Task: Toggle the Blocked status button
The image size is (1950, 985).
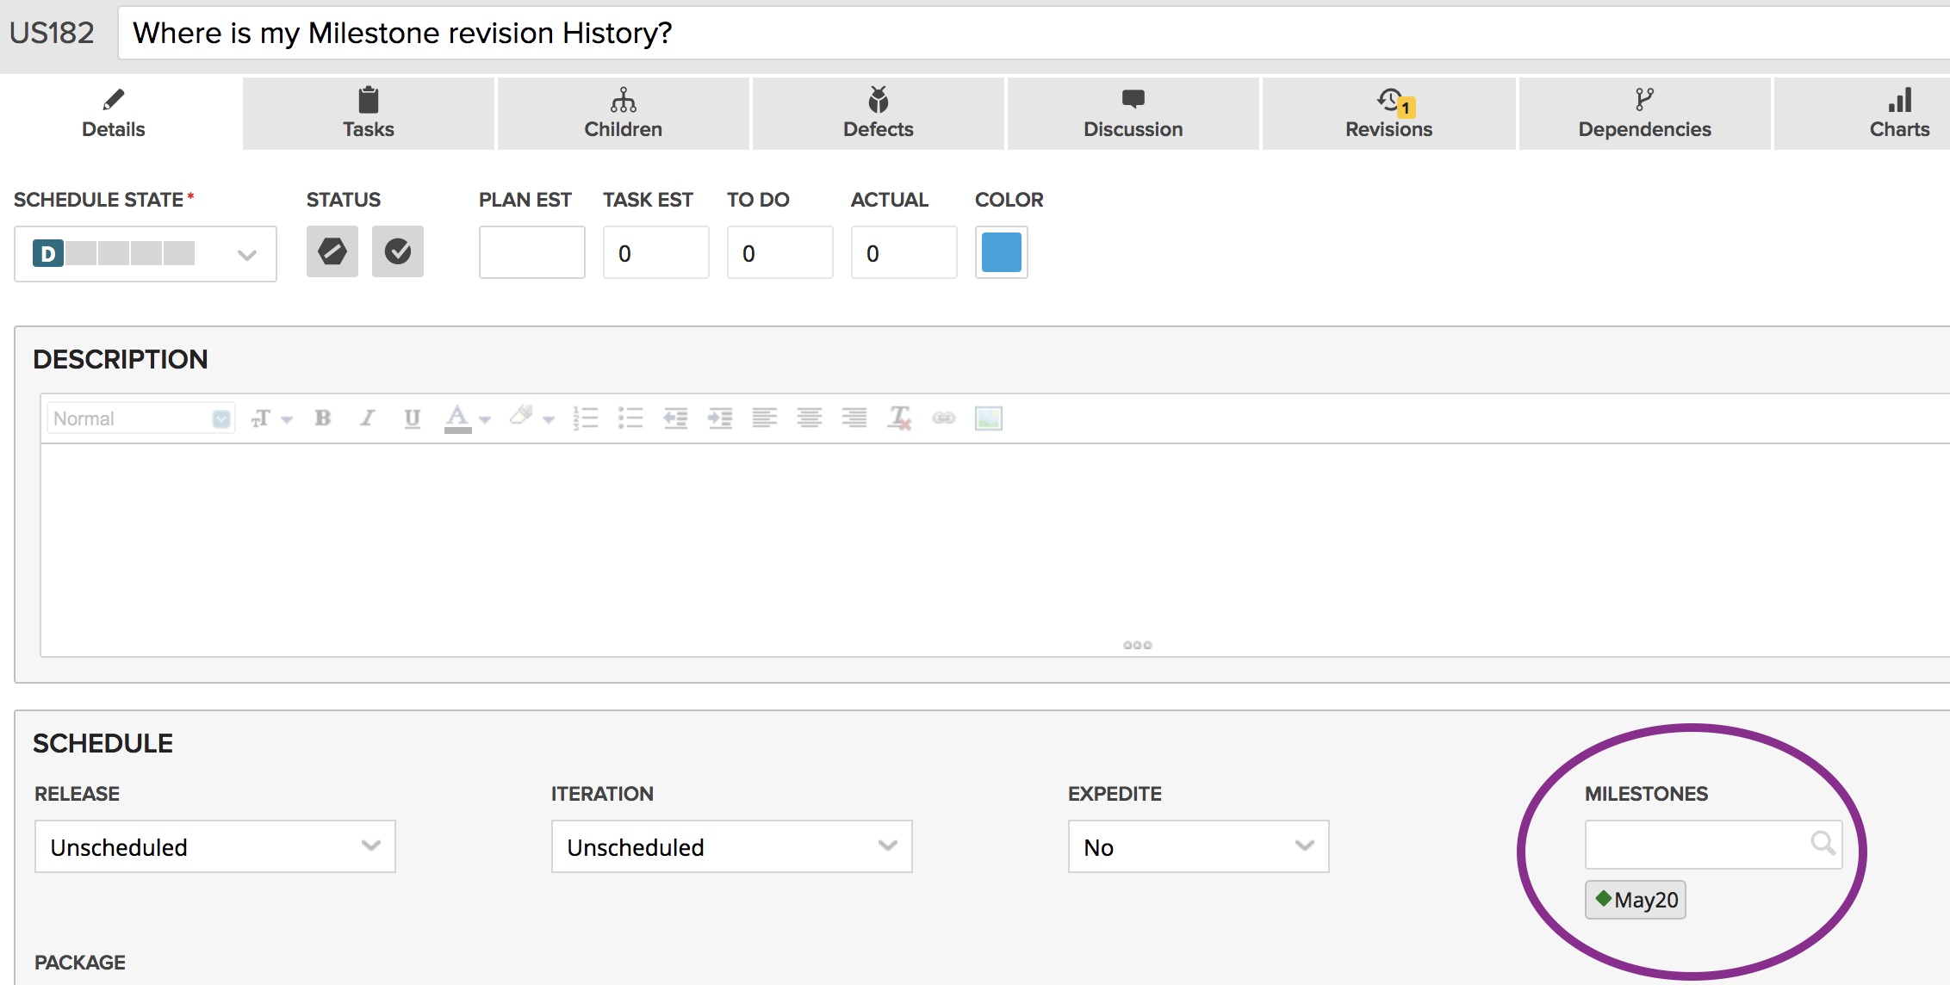Action: 332,252
